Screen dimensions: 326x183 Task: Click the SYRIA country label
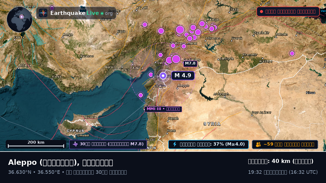212,124
